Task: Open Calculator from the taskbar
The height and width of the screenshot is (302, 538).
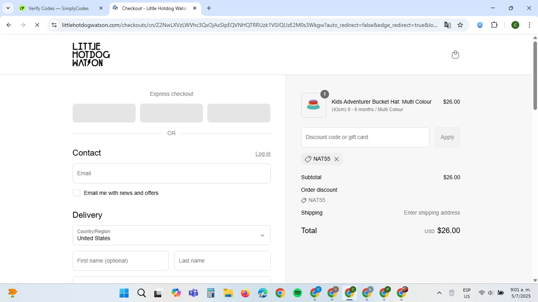Action: pyautogui.click(x=211, y=293)
